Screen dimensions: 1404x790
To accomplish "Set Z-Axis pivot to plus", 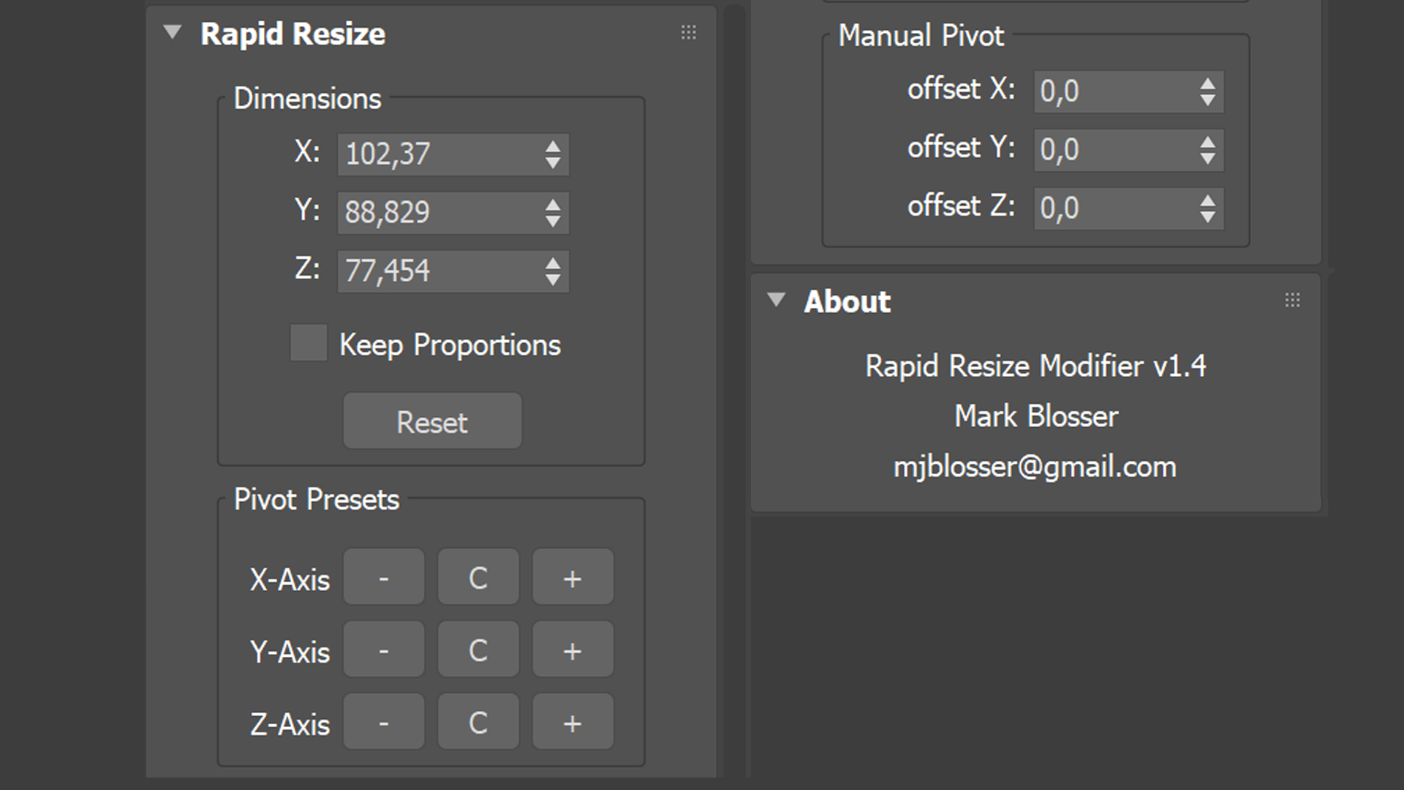I will (x=573, y=722).
